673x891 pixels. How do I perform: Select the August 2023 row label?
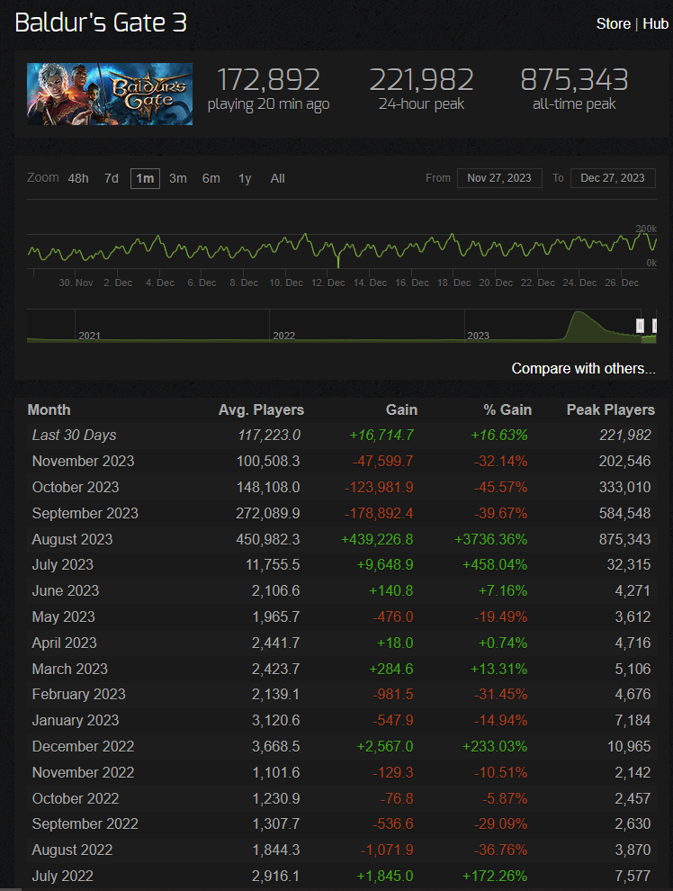coord(72,539)
